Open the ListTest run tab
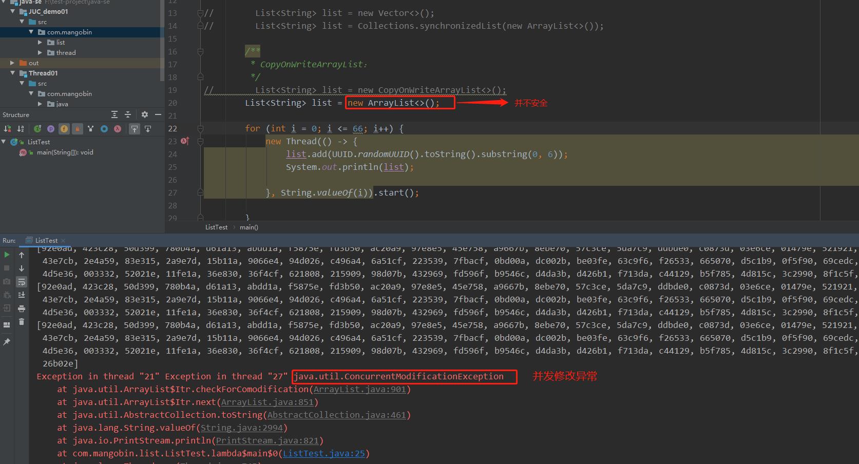Image resolution: width=859 pixels, height=464 pixels. [x=46, y=240]
